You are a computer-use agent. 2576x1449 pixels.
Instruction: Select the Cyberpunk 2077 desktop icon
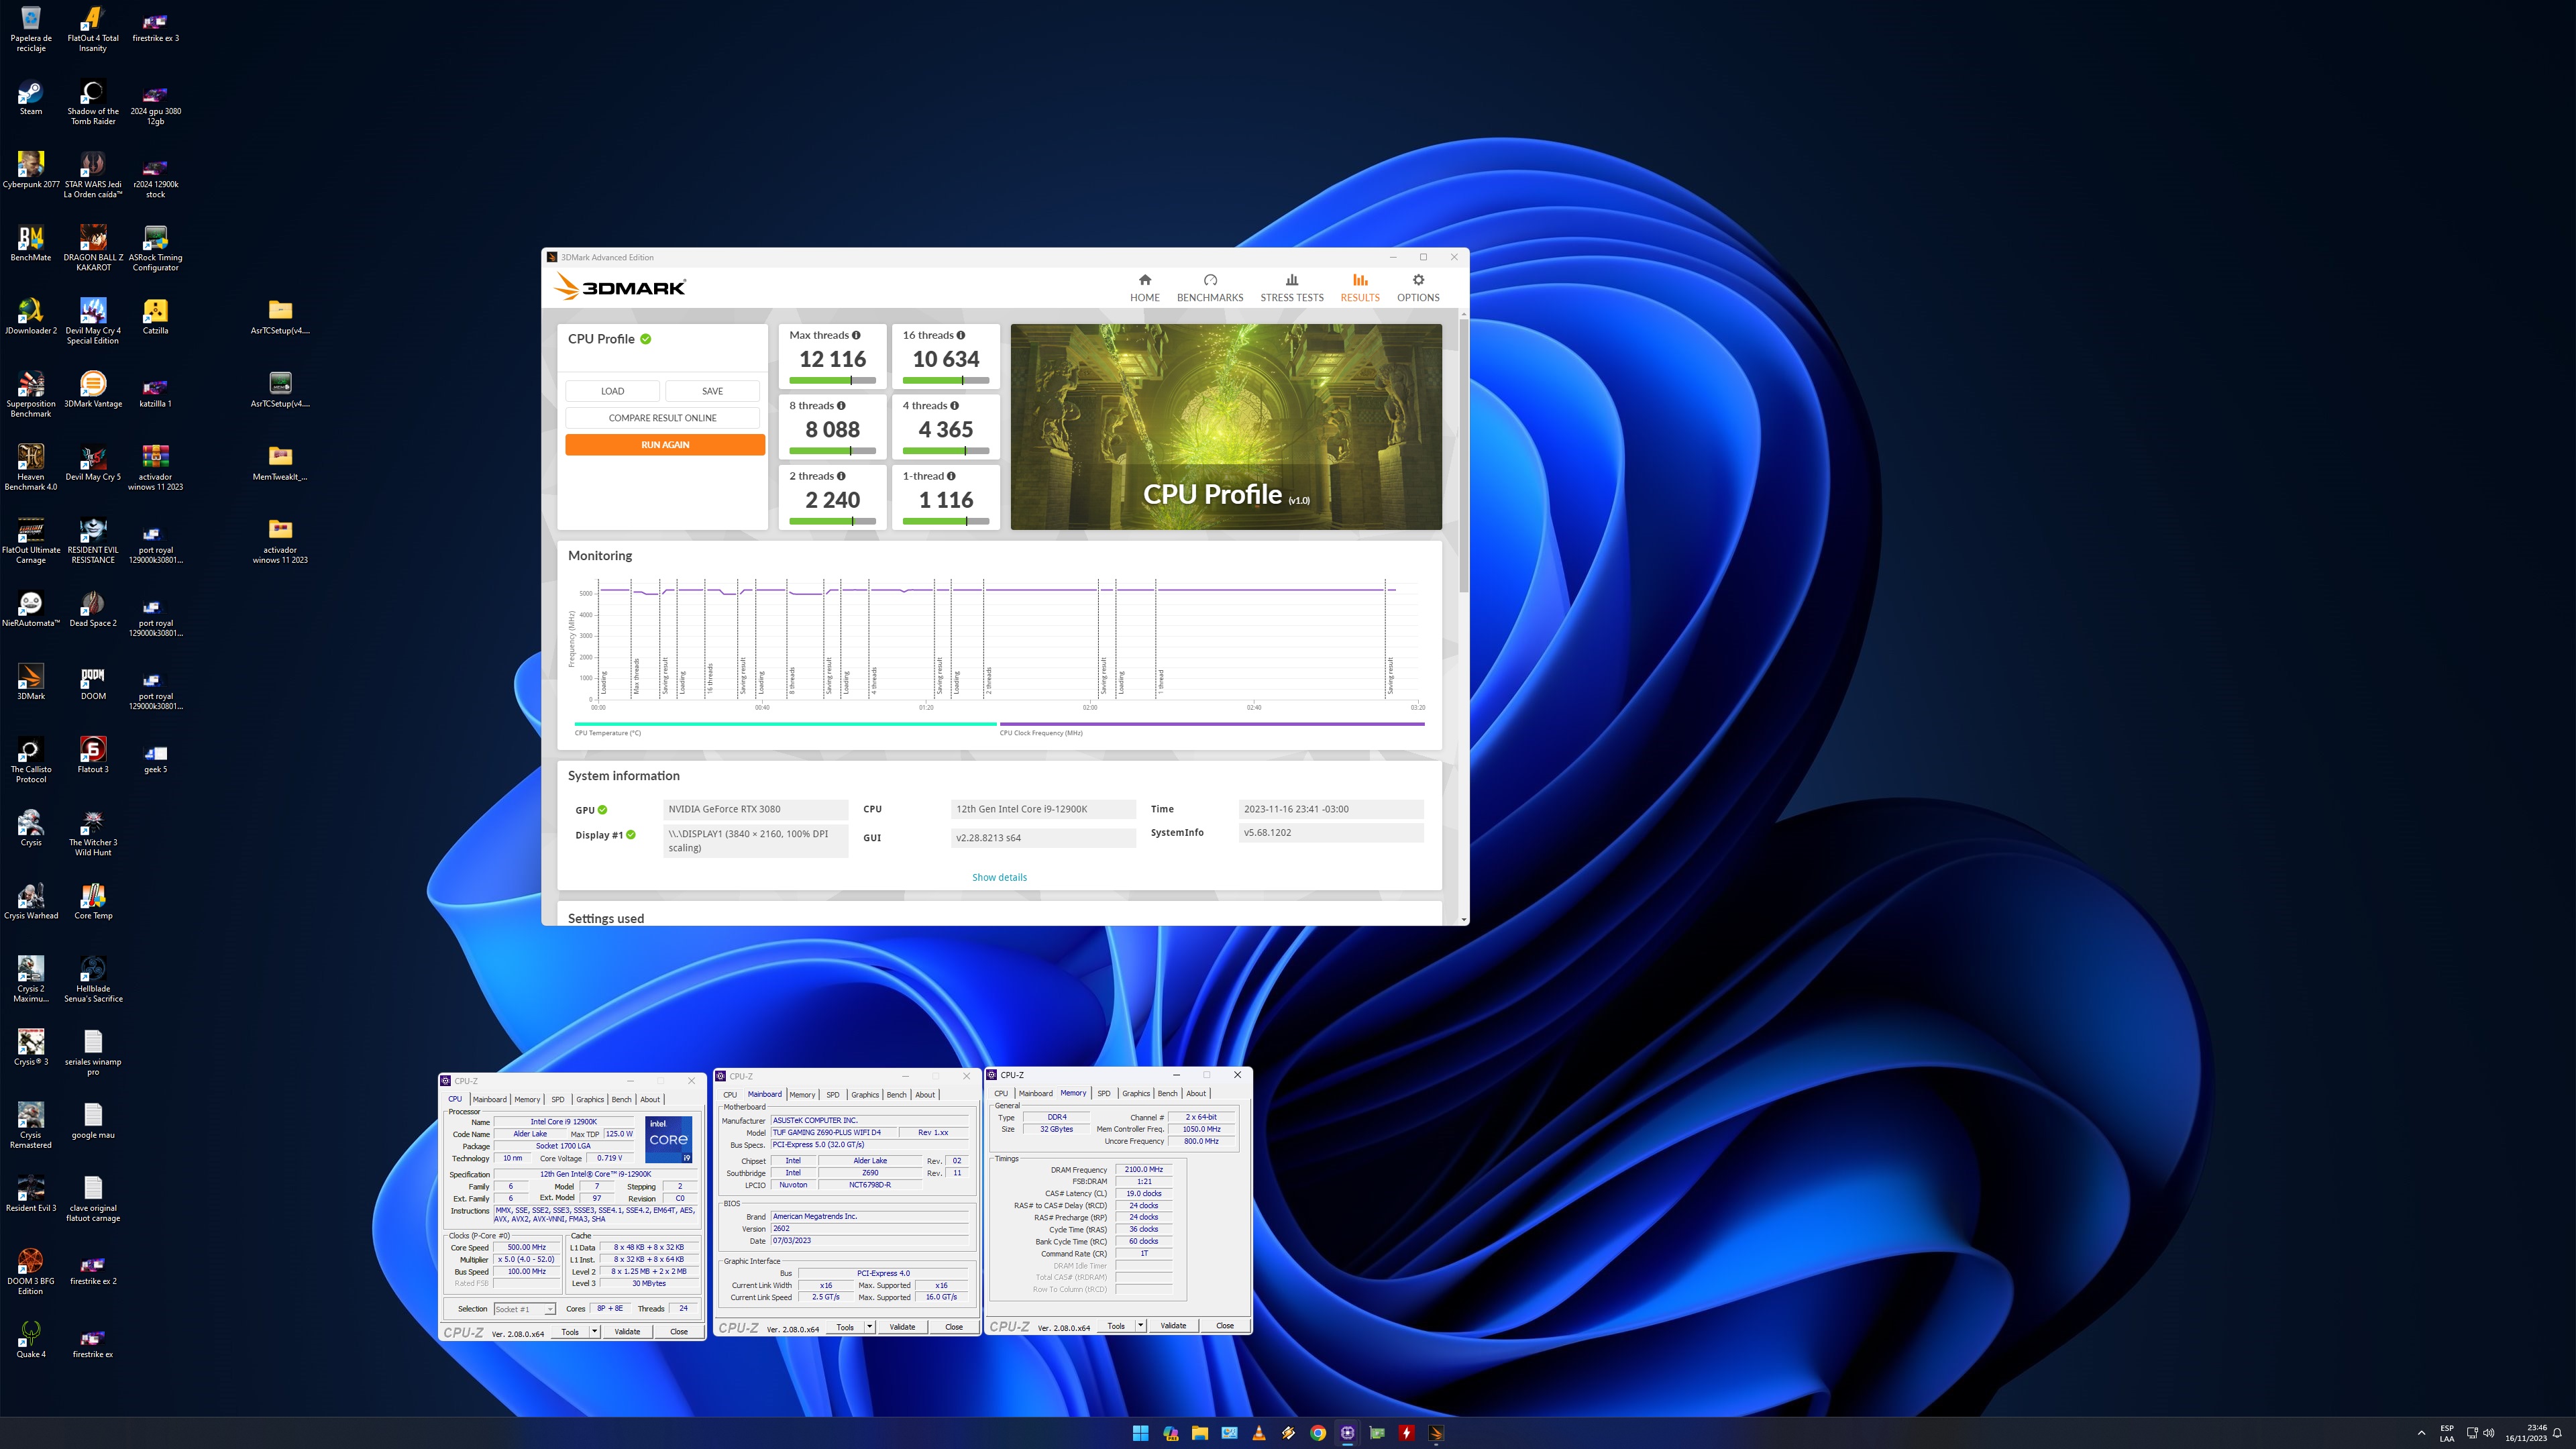tap(31, 170)
